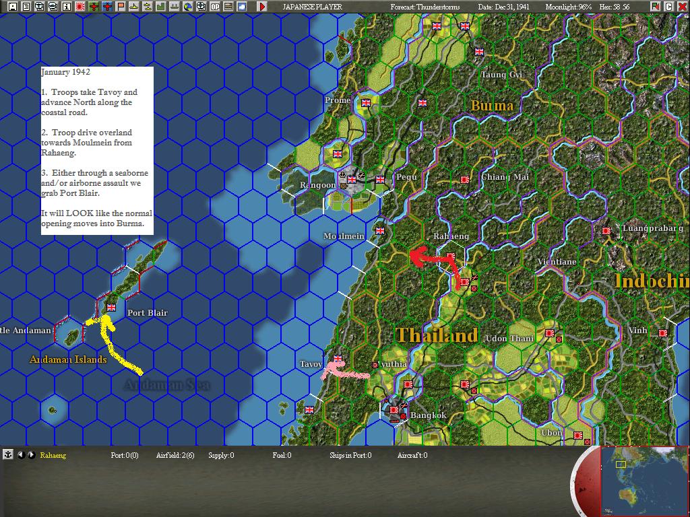Select the British unit at Tavoy
Screen dimensions: 690x517
click(338, 358)
